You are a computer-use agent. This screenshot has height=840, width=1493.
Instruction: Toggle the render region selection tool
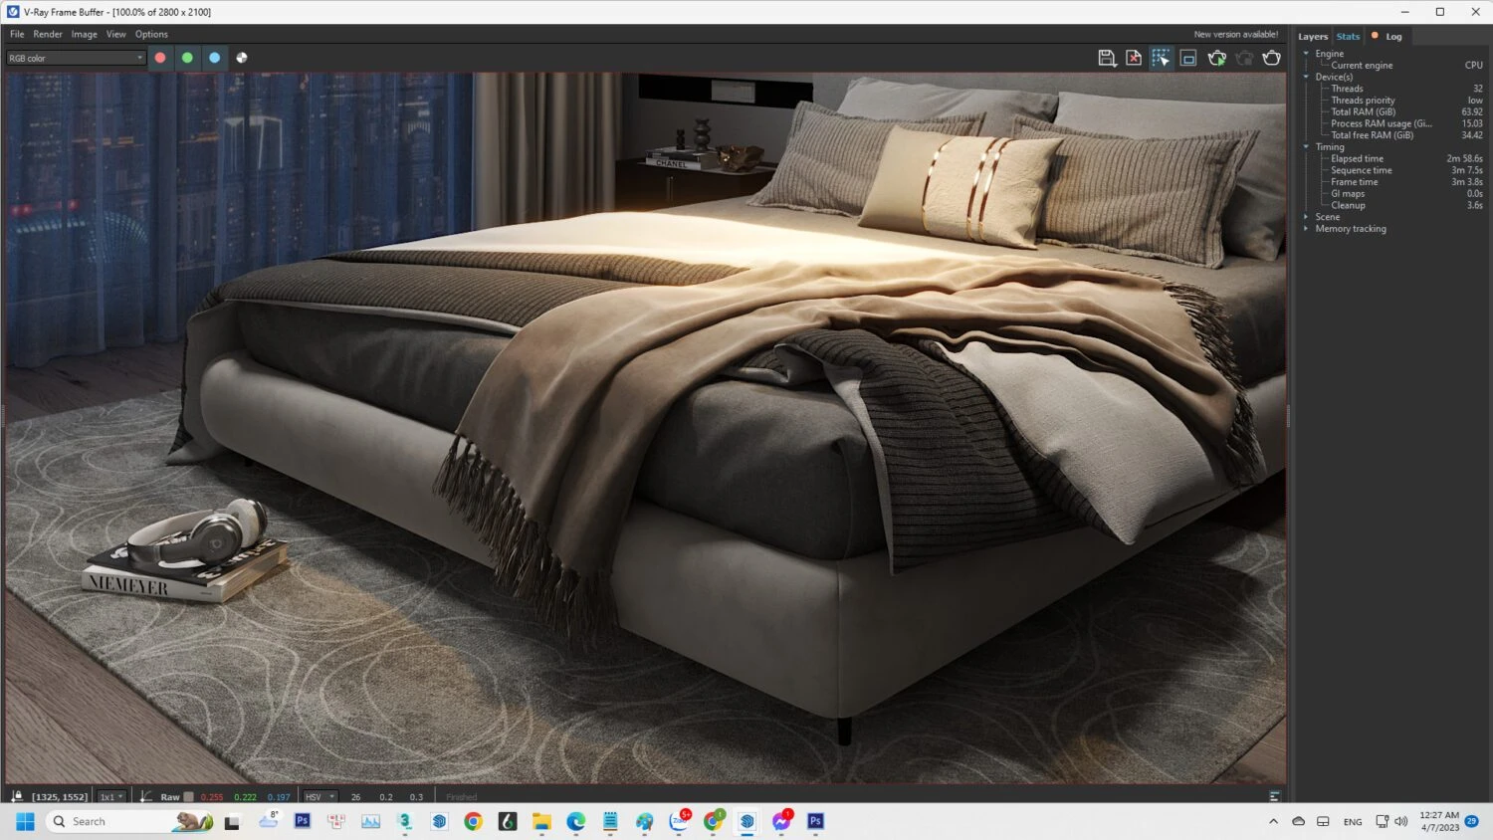click(x=1161, y=58)
